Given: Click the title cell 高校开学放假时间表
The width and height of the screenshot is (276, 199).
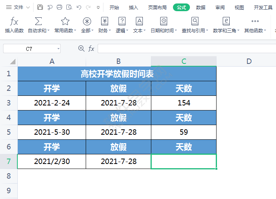Looking at the screenshot, I should tap(117, 74).
